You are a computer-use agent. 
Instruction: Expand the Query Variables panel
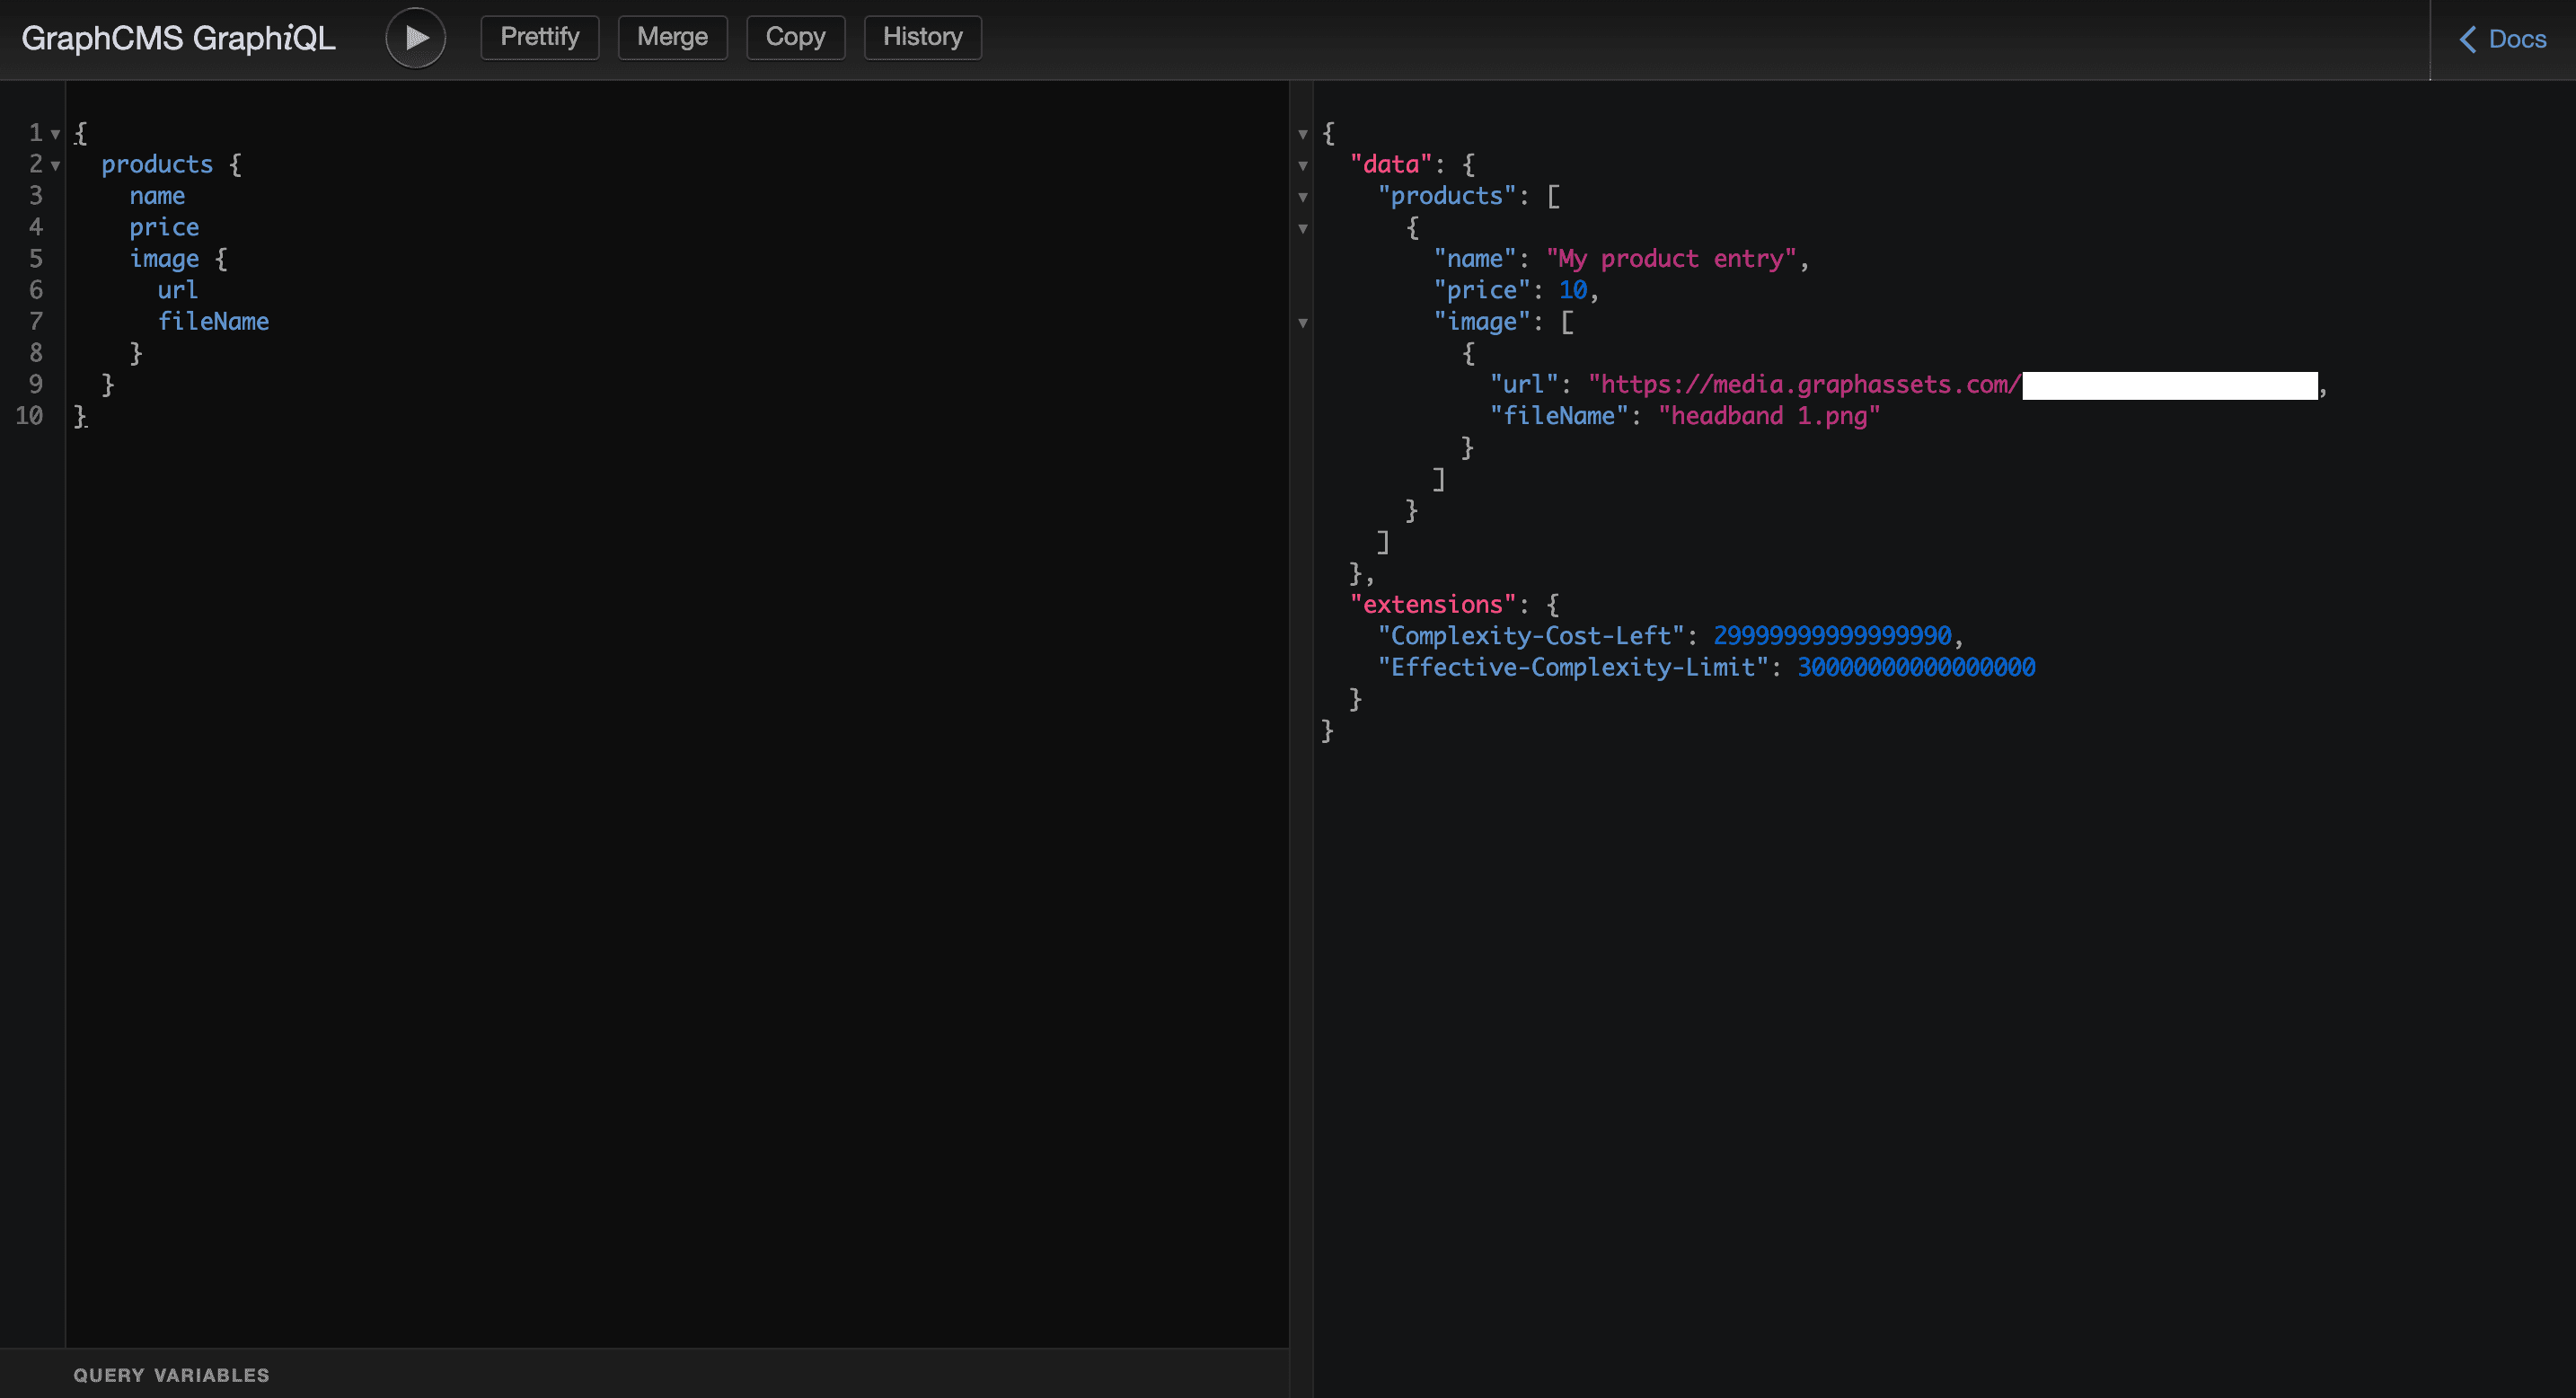tap(171, 1375)
